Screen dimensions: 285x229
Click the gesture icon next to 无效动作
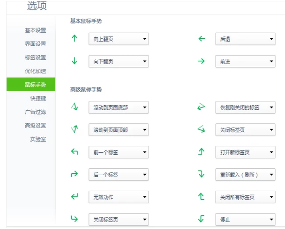pos(74,197)
